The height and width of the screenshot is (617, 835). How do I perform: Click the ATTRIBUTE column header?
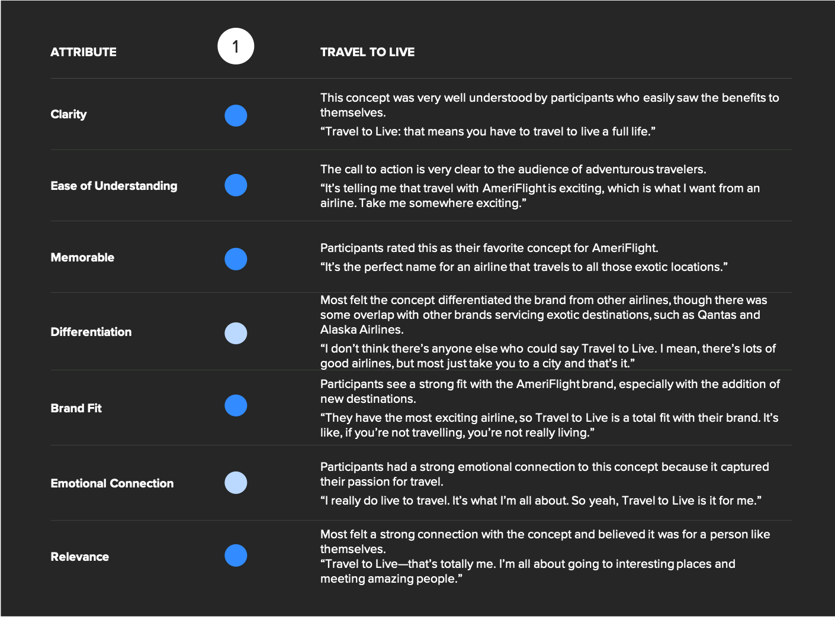coord(83,52)
